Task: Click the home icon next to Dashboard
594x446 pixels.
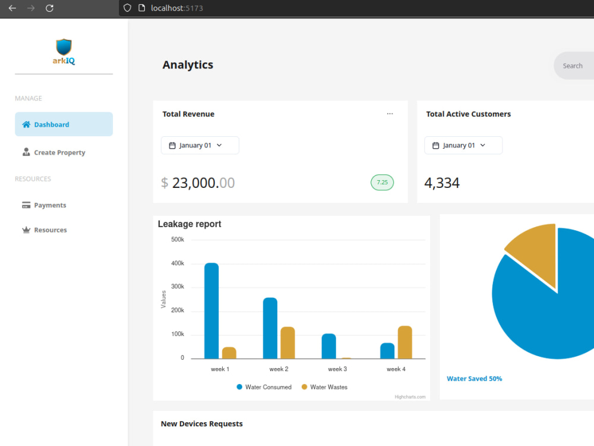Action: [x=26, y=124]
